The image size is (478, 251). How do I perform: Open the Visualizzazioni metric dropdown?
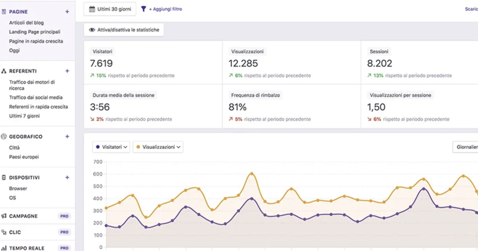pos(158,147)
